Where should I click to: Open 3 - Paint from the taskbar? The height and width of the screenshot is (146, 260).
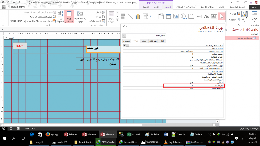click(x=152, y=134)
